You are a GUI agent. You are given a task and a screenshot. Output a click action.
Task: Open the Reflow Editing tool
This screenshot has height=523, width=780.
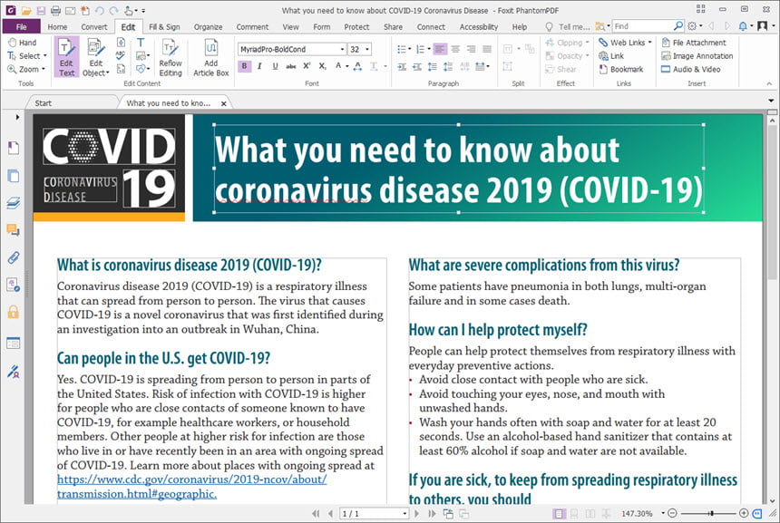[171, 58]
